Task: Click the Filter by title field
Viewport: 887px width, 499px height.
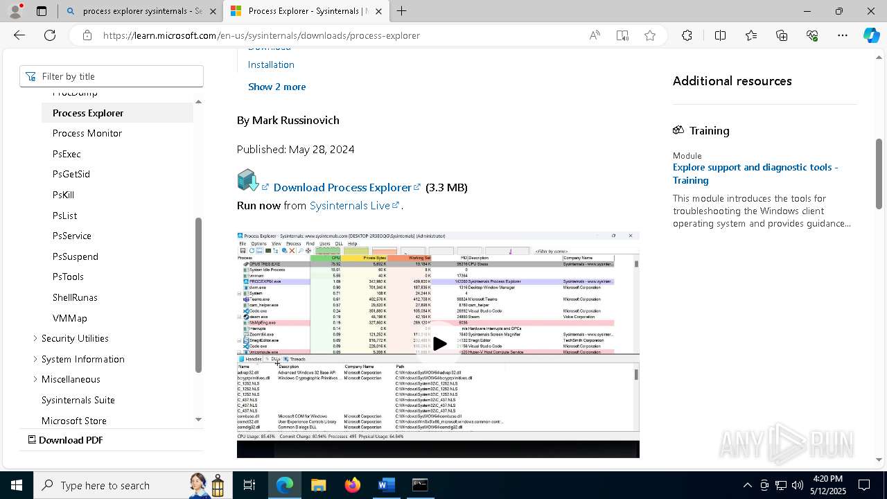Action: coord(112,76)
